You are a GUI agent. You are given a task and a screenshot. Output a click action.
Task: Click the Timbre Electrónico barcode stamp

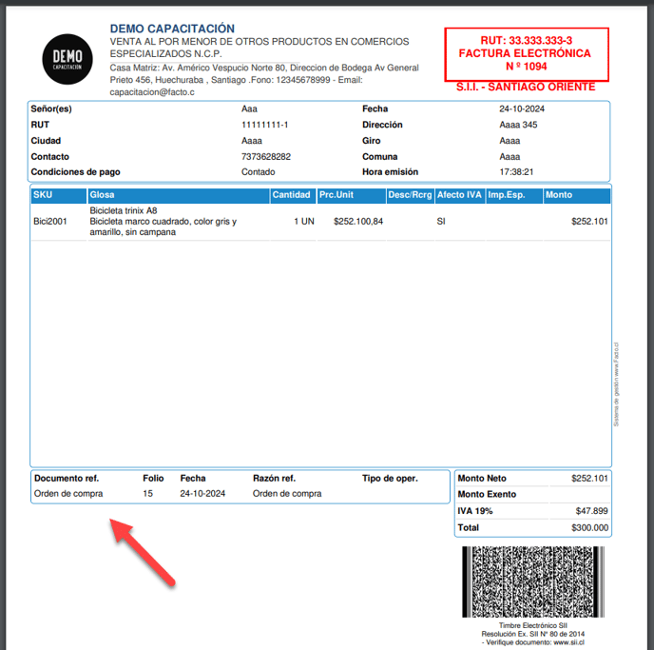(531, 581)
